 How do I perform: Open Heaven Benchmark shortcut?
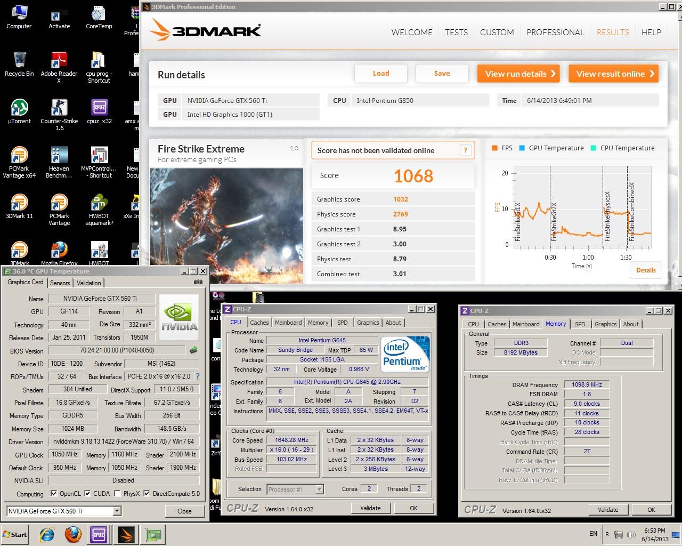point(59,162)
